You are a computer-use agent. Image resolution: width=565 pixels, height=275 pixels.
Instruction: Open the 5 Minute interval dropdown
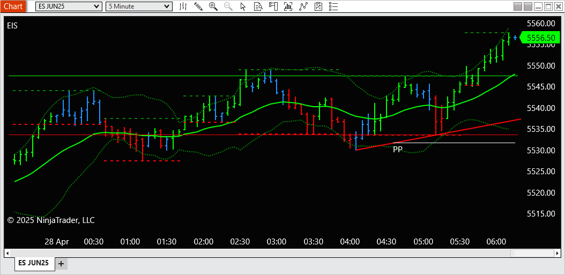139,6
